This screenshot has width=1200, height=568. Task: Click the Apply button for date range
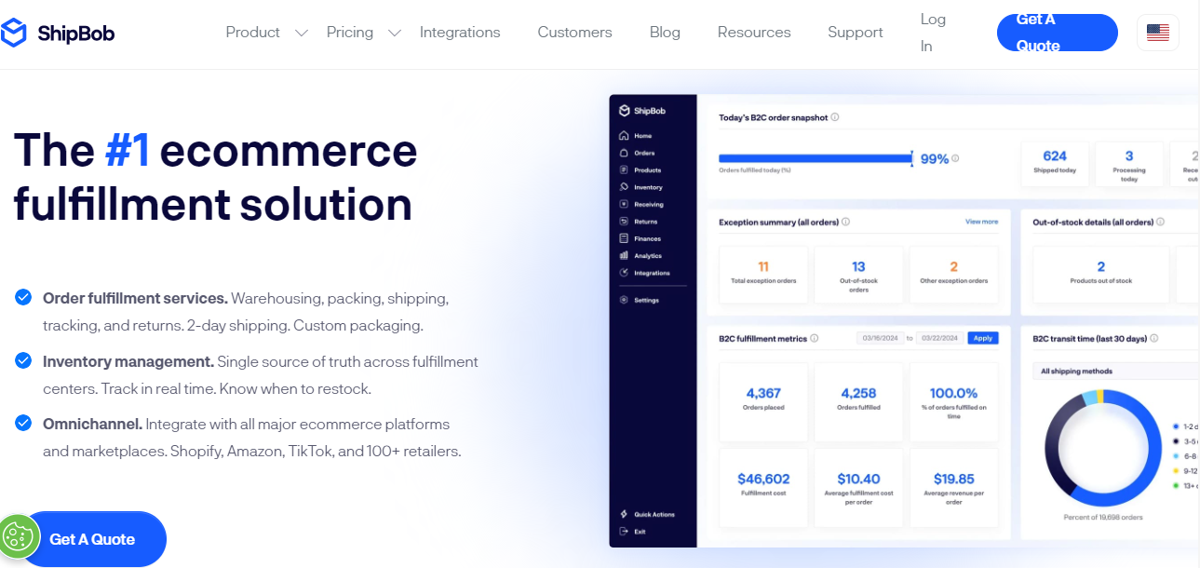pos(983,338)
